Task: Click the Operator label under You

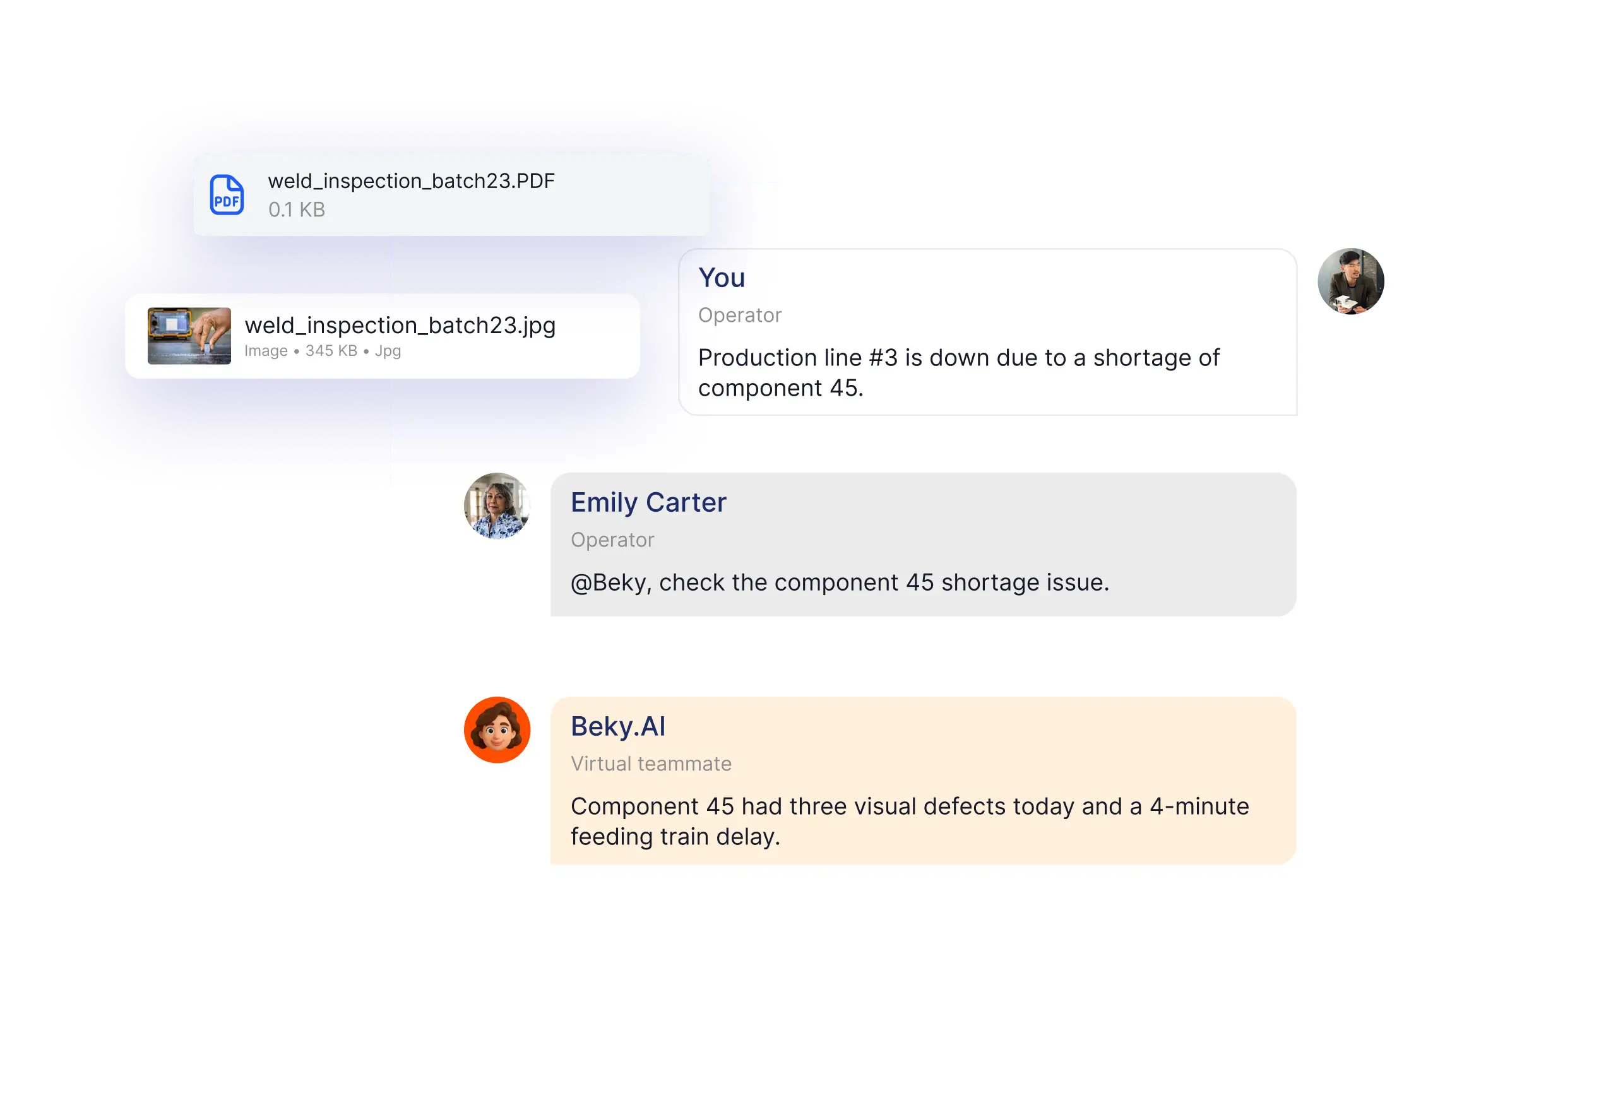Action: click(x=739, y=315)
